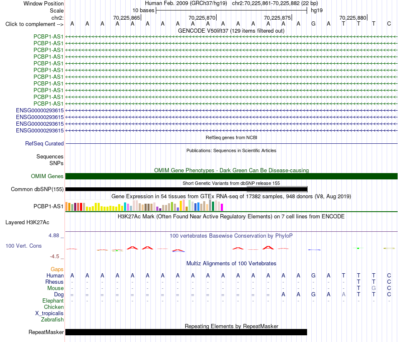Click the Layered H3K27Ac label
Viewport: 398px width, 342px height.
pyautogui.click(x=27, y=223)
